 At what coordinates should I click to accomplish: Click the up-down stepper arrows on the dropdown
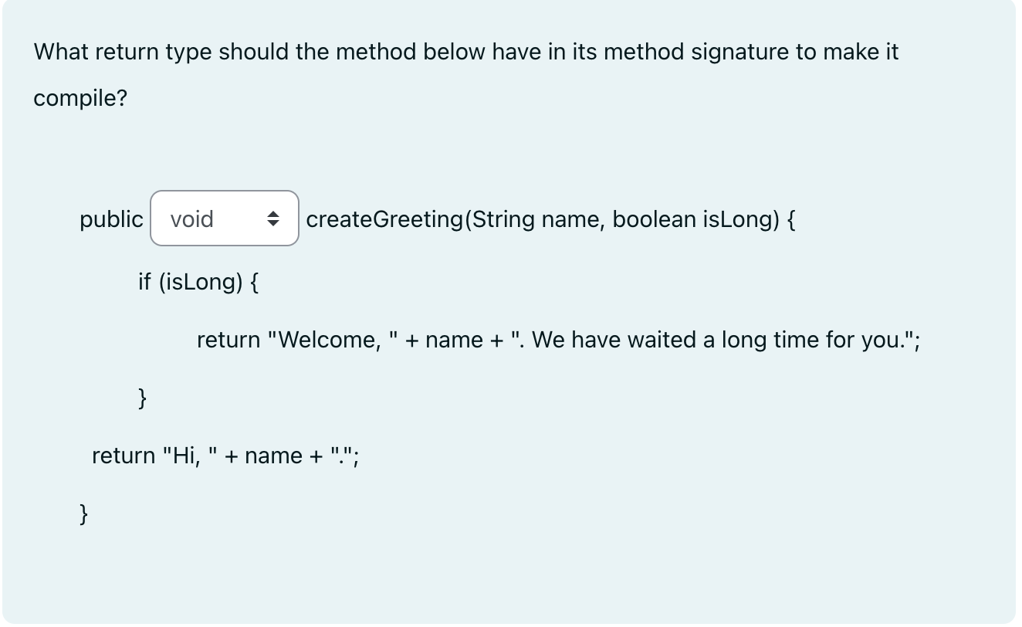pos(275,219)
